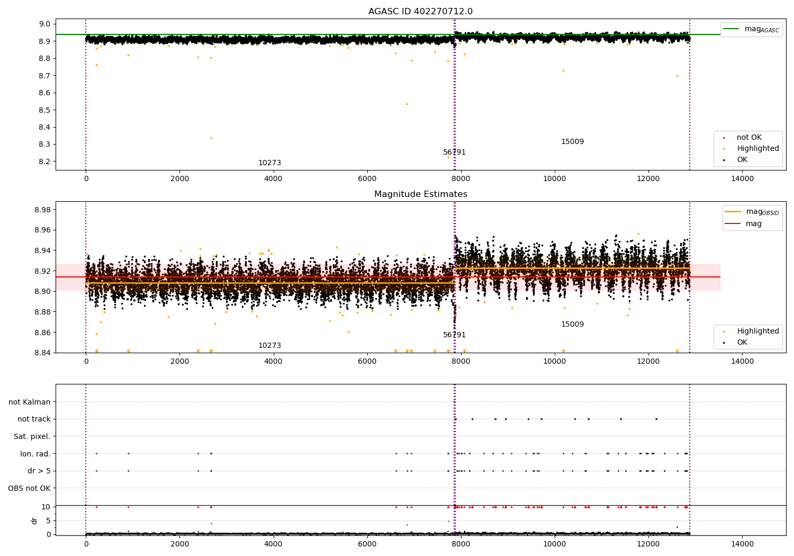Click the '56791' annotation in the middle plot
The width and height of the screenshot is (794, 556).
coord(454,335)
